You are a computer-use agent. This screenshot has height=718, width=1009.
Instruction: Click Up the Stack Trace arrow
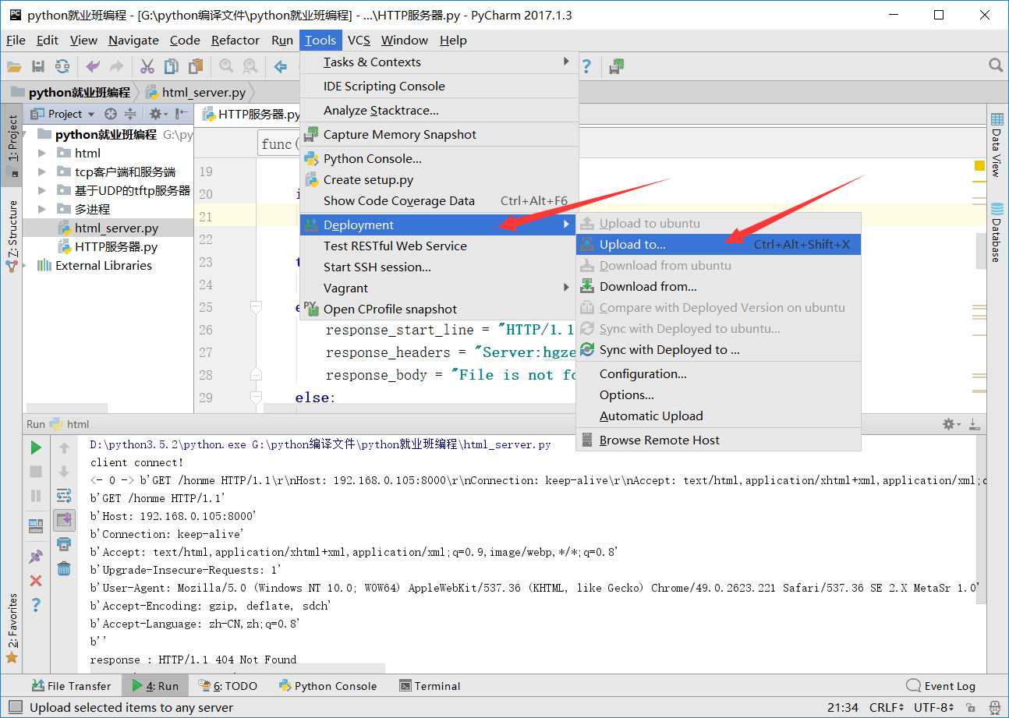coord(64,447)
